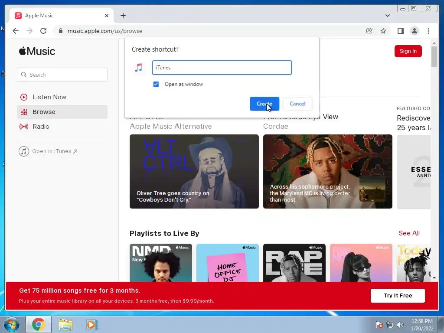
Task: Open the Chrome side panel icon
Action: coord(400,31)
